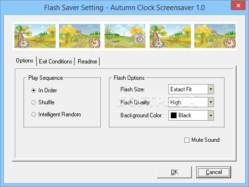Click the Cancel button
The height and width of the screenshot is (187, 249).
click(x=213, y=172)
